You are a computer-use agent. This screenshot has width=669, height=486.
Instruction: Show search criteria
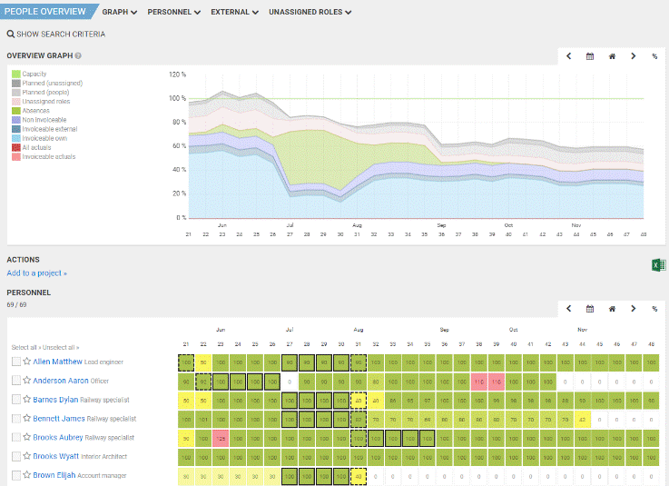(x=56, y=34)
